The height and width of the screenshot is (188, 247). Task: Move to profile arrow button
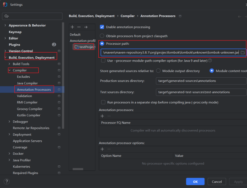coord(86,27)
